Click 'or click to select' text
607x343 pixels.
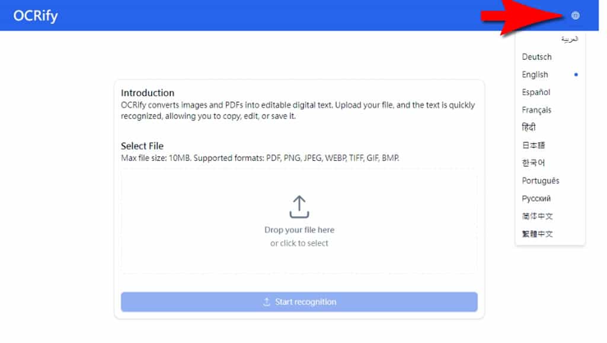299,243
